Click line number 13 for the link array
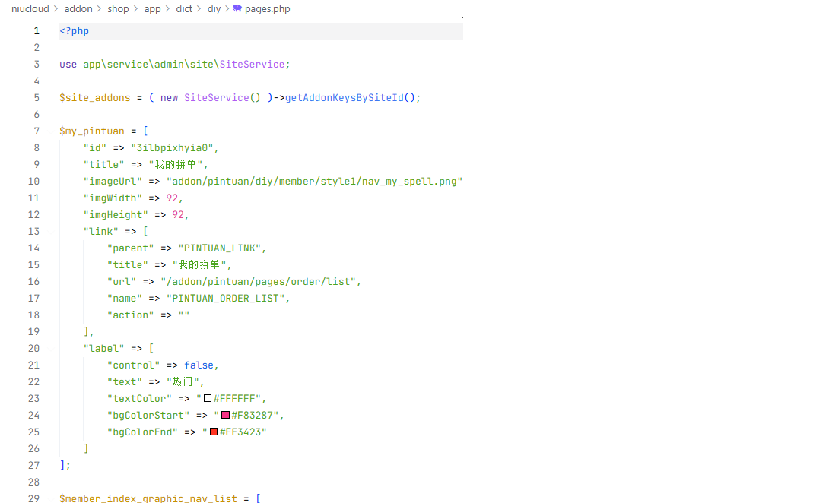Screen dimensions: 829x503 click(x=33, y=231)
